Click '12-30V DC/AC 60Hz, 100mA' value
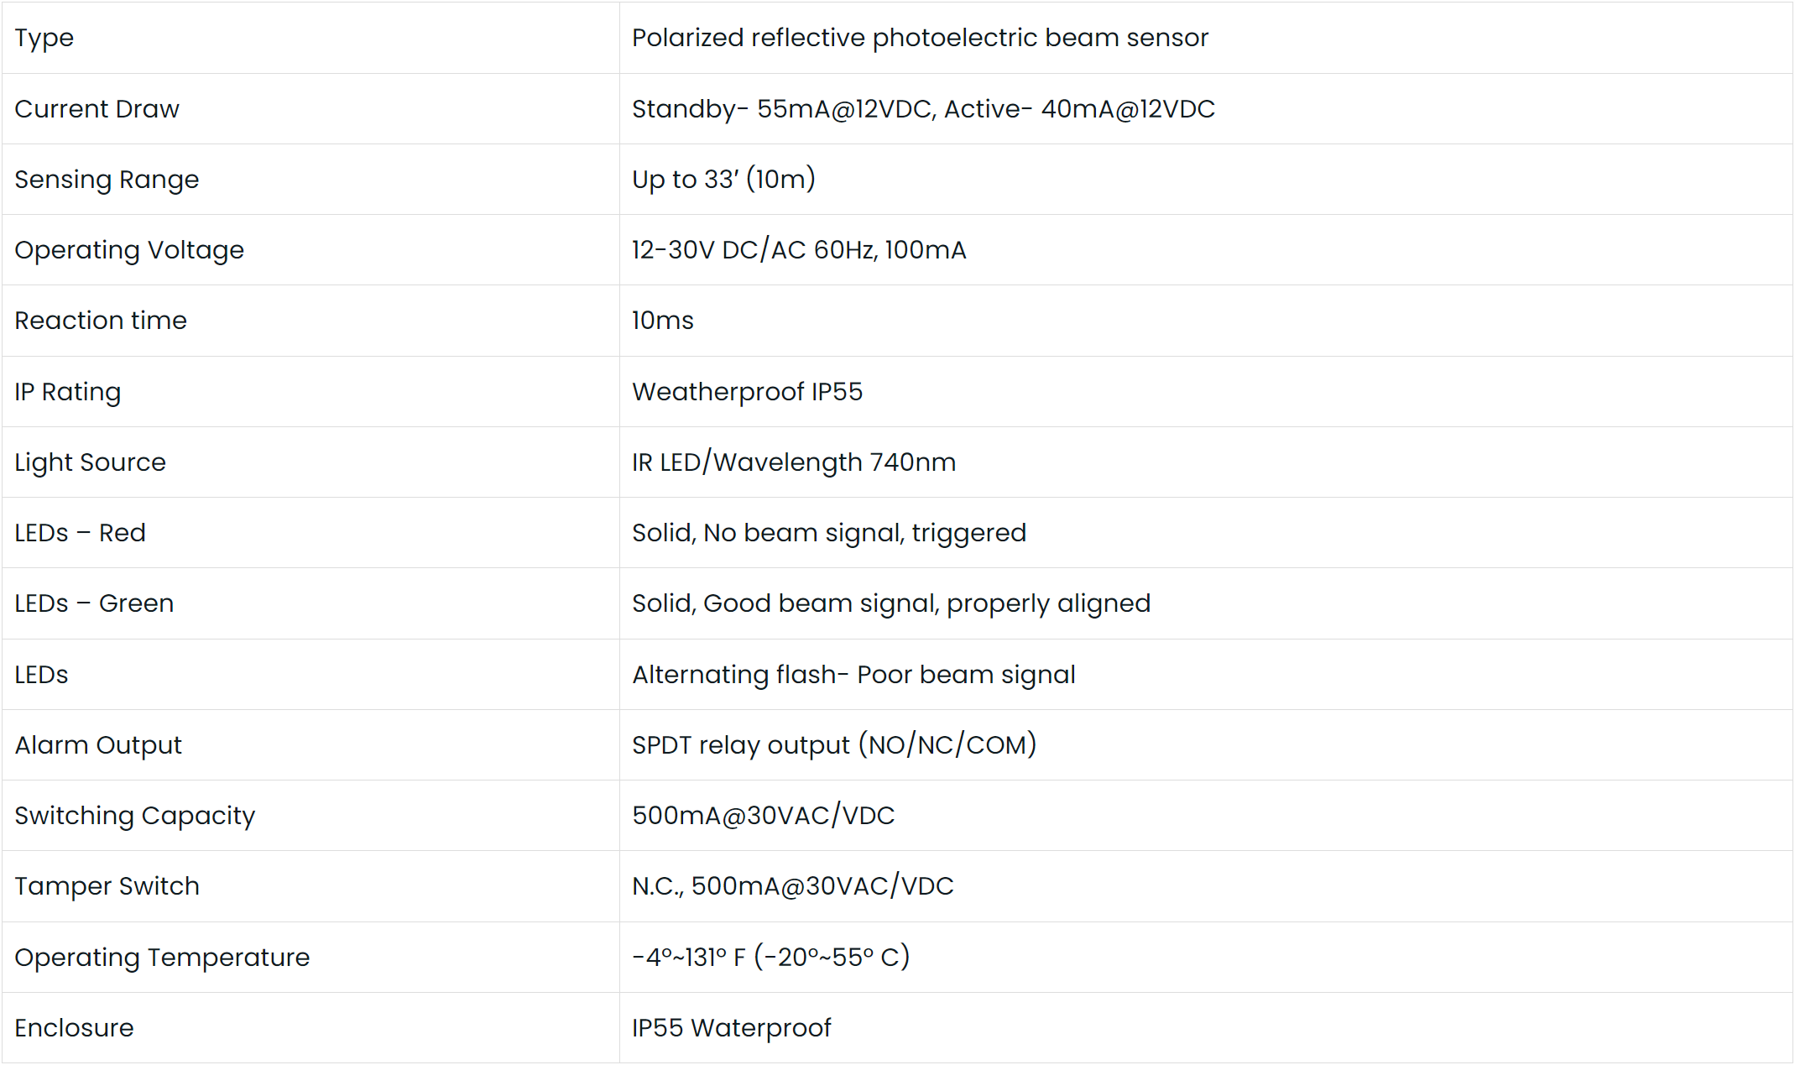 pyautogui.click(x=799, y=250)
